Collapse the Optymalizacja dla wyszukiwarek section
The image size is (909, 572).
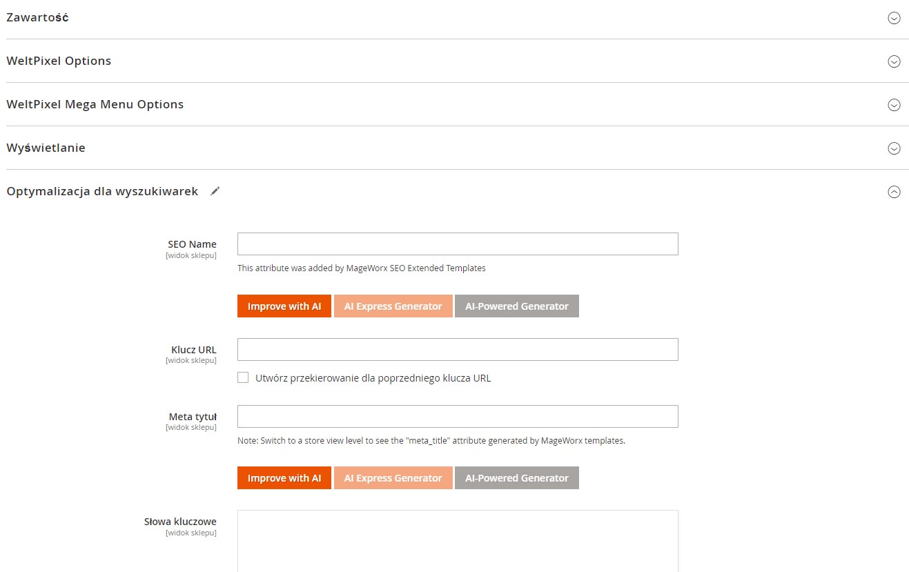pyautogui.click(x=894, y=191)
